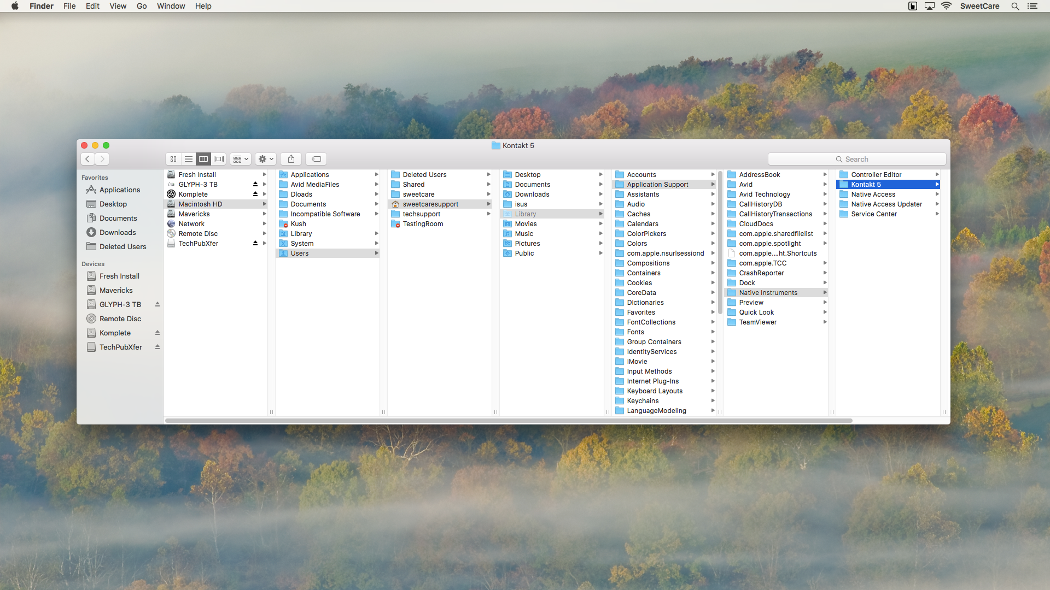
Task: Open the Controller Editor folder
Action: tap(888, 174)
